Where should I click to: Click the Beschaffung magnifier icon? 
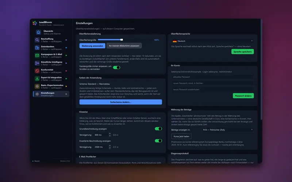point(37,40)
